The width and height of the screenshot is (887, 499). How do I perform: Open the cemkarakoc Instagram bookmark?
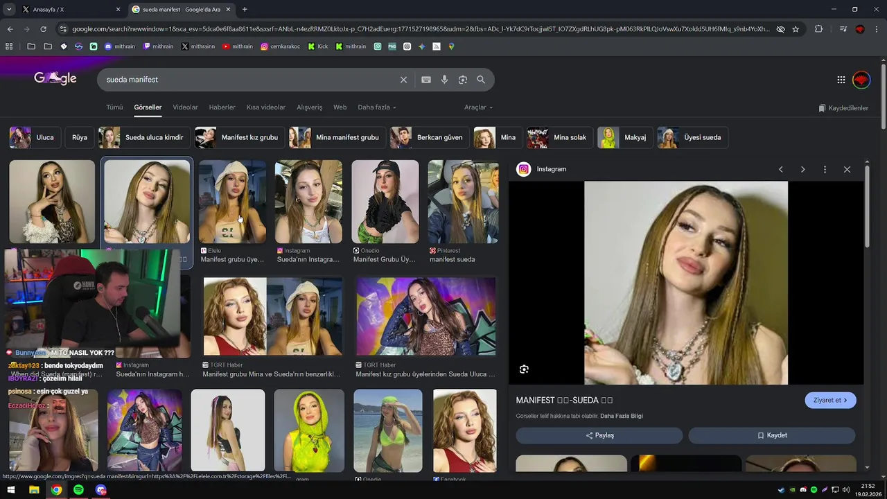[x=281, y=46]
